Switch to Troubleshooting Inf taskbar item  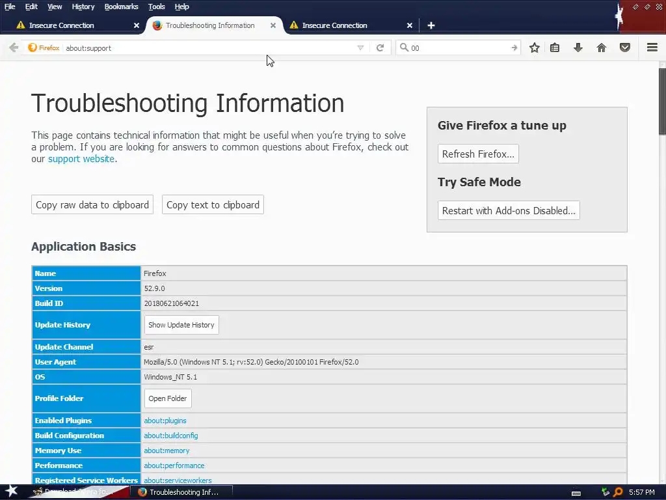click(x=181, y=492)
